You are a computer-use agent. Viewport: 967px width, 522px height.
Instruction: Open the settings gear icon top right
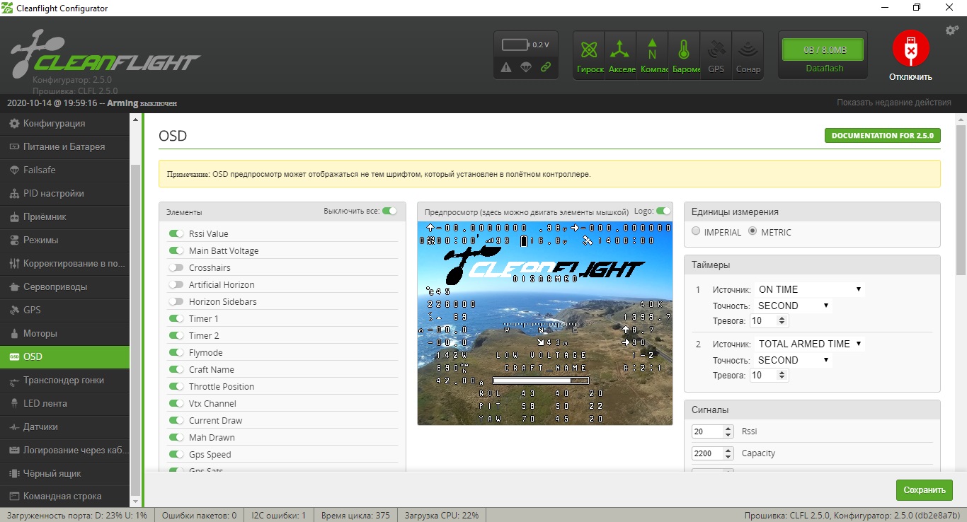951,30
